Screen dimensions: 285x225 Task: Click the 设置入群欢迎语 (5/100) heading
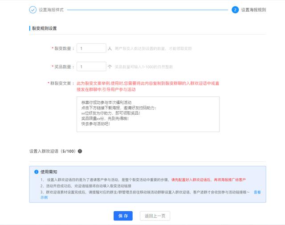[x=53, y=151]
